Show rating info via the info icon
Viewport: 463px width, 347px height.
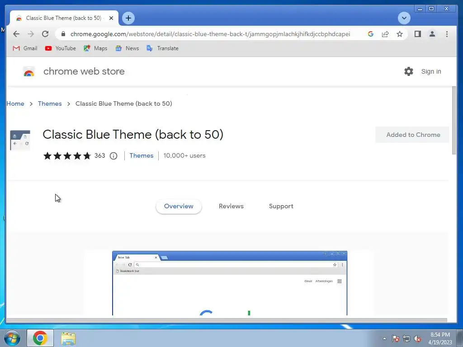pyautogui.click(x=113, y=156)
